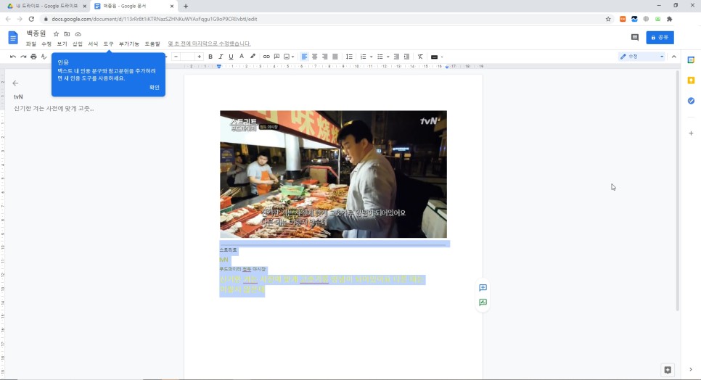
Task: Open editing mode 수정 dropdown
Action: click(642, 57)
